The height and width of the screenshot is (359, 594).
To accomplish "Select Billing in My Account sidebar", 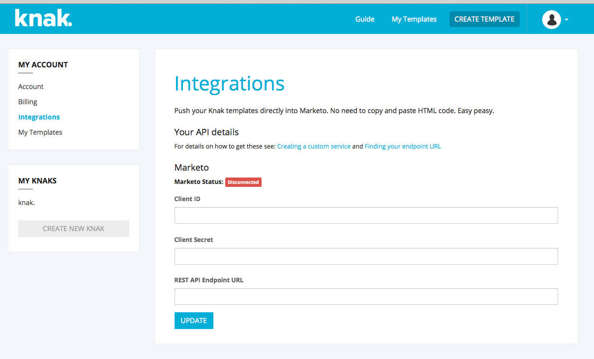I will [x=28, y=102].
